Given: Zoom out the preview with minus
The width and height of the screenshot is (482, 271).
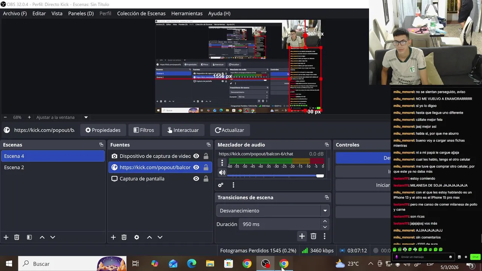Looking at the screenshot, I should click(x=5, y=117).
